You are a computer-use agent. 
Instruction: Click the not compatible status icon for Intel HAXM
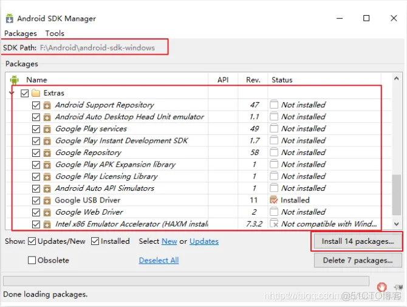point(274,224)
